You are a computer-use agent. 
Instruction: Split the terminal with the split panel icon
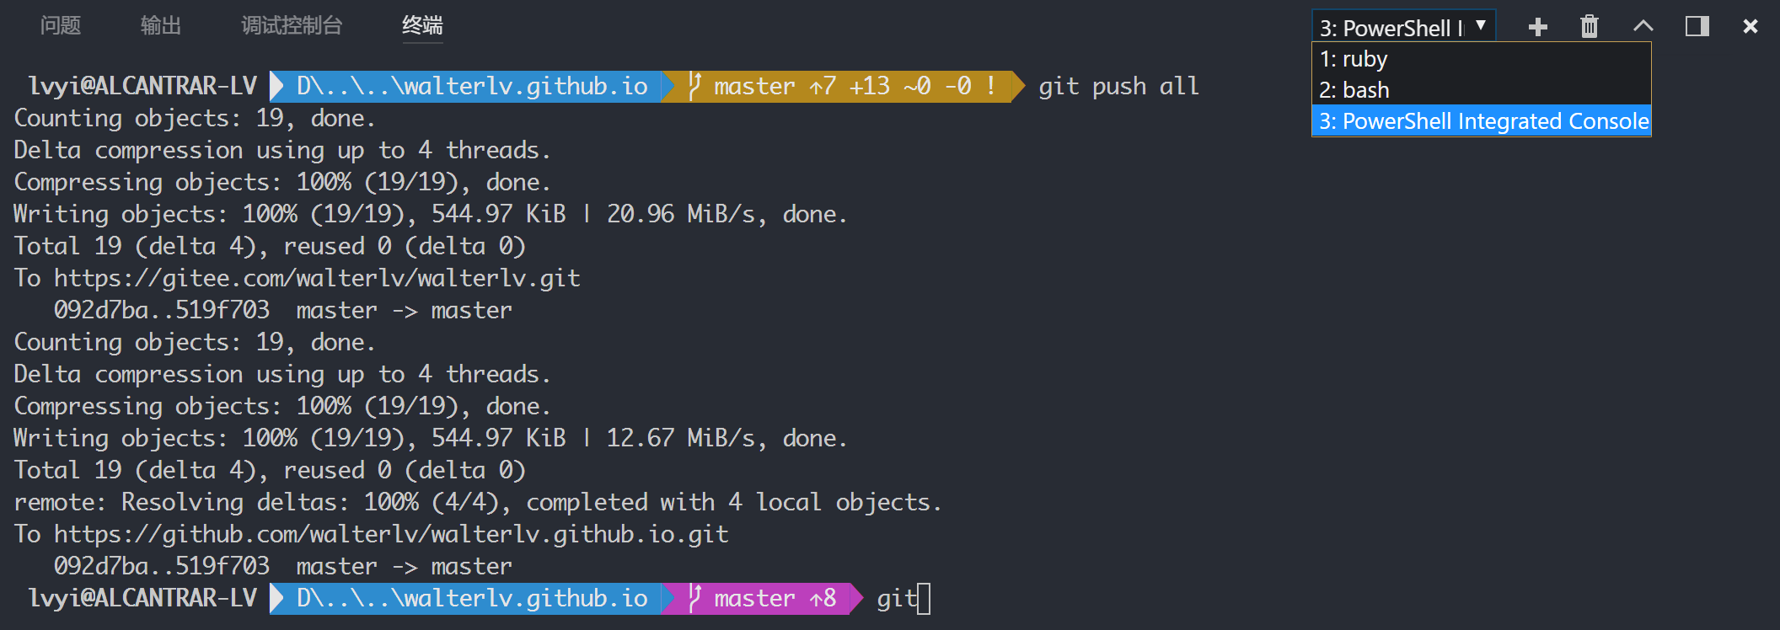[1697, 26]
